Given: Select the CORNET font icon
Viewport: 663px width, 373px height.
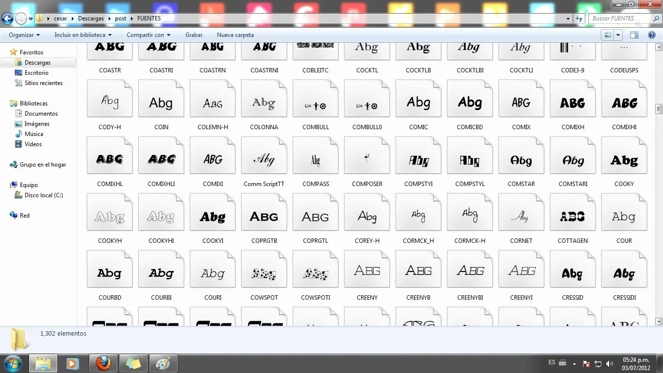Looking at the screenshot, I should point(521,212).
